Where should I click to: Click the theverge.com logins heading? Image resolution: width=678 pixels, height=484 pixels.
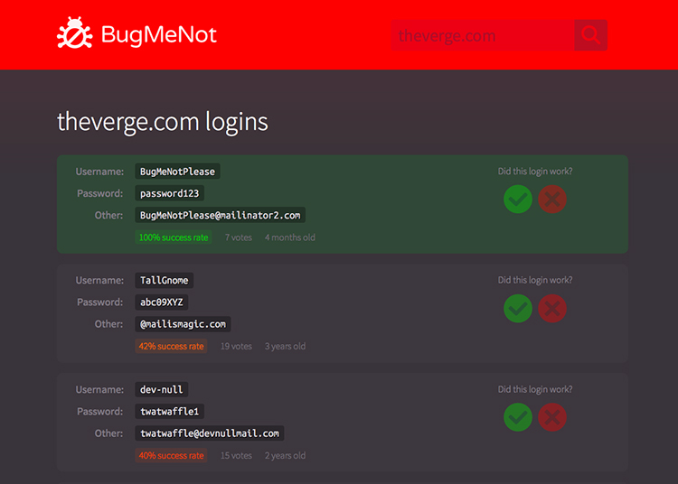pos(163,122)
